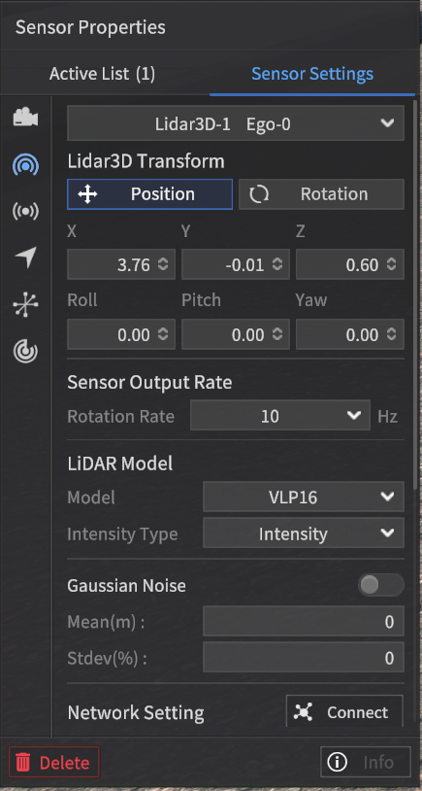Click the Pitch value field

tap(236, 334)
